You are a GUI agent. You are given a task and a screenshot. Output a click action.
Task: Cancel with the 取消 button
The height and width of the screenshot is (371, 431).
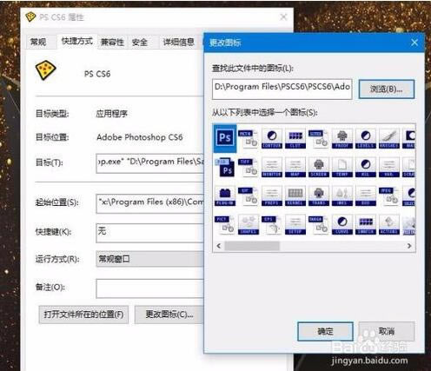pos(387,331)
